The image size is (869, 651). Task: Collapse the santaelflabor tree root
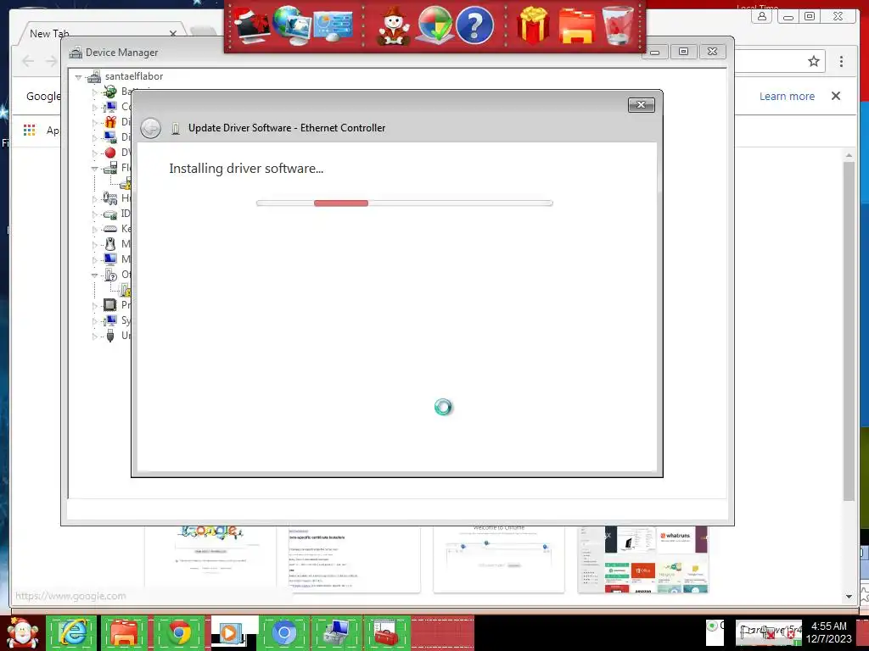click(x=78, y=77)
